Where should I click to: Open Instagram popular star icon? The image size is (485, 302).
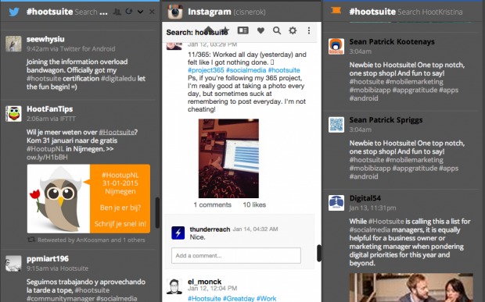[x=225, y=30]
